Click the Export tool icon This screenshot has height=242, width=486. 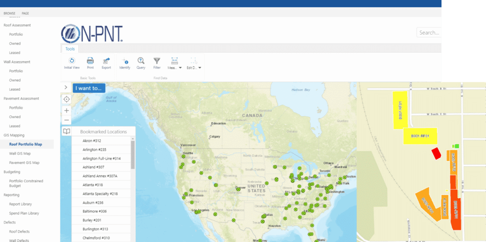tap(106, 61)
